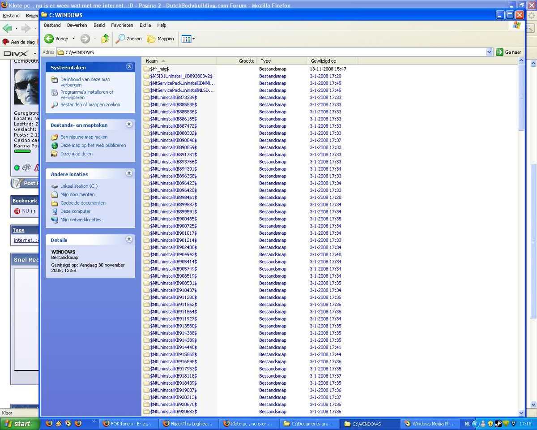
Task: Click the Vorige back arrow icon
Action: [49, 39]
